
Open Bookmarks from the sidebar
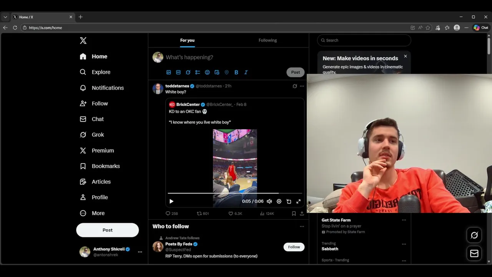[x=100, y=166]
